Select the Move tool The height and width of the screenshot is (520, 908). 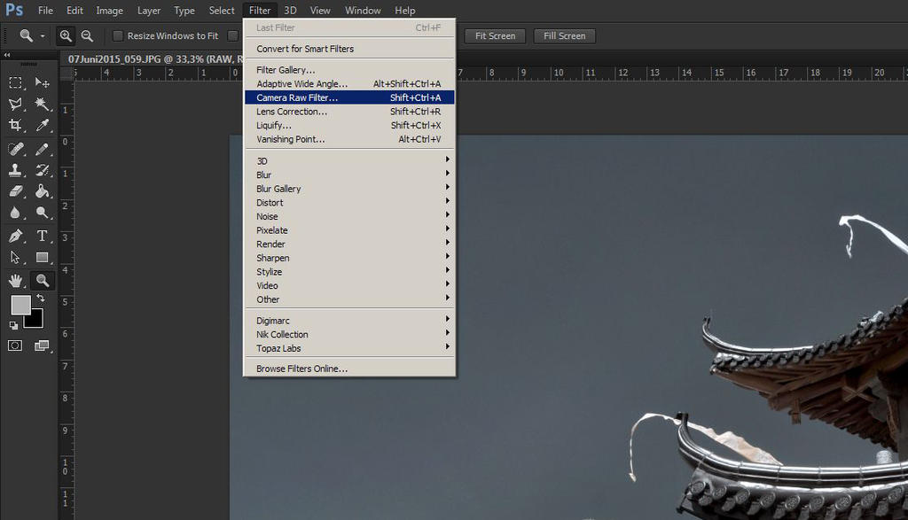coord(42,82)
